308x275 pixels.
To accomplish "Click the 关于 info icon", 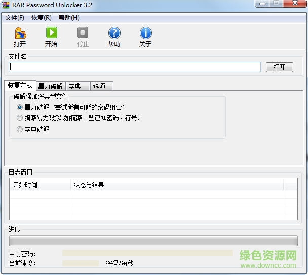I will (145, 33).
